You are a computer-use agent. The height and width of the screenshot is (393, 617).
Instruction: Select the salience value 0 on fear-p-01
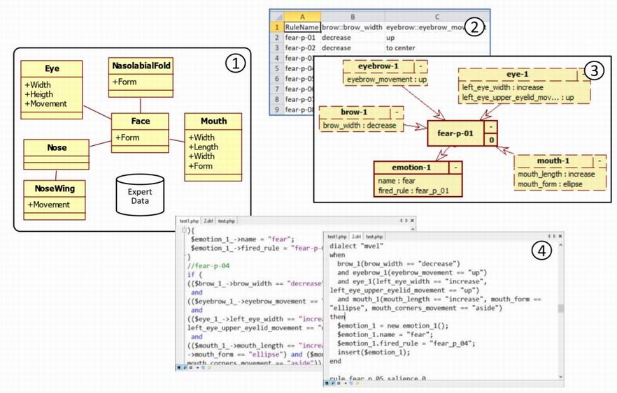coord(491,140)
